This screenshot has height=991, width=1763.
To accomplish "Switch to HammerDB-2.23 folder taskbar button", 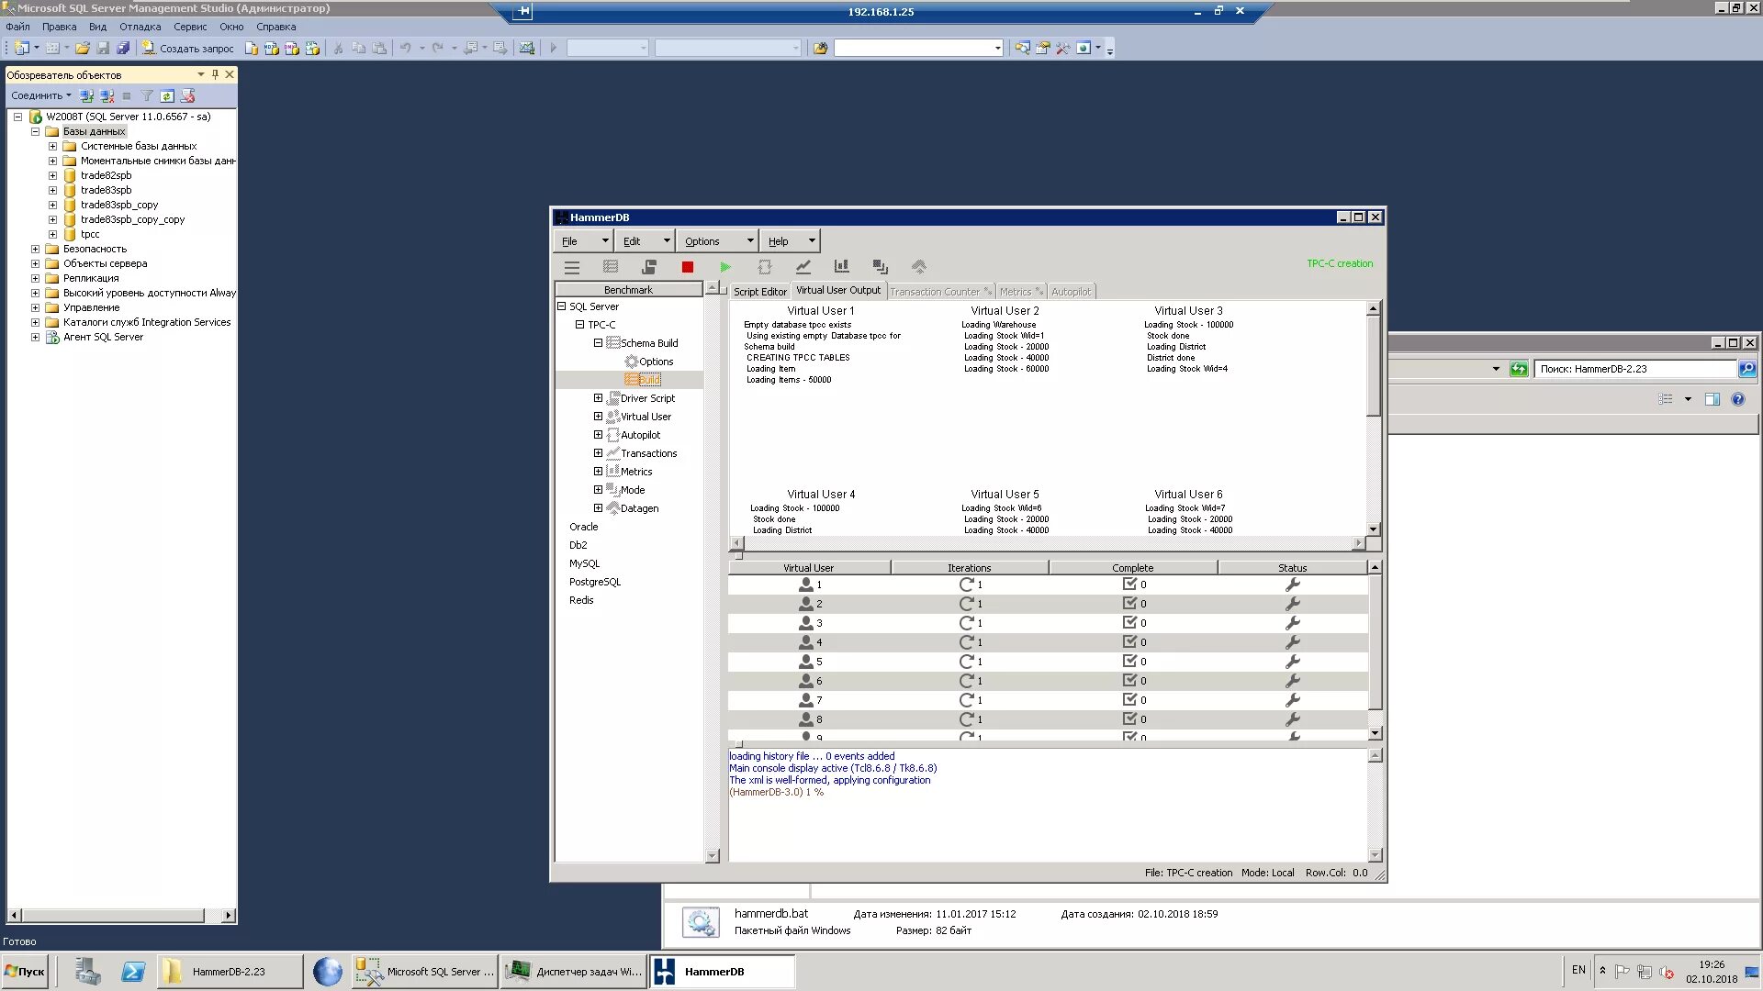I will (x=230, y=972).
